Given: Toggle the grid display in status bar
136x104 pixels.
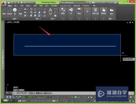Looking at the screenshot, I should pos(57,101).
